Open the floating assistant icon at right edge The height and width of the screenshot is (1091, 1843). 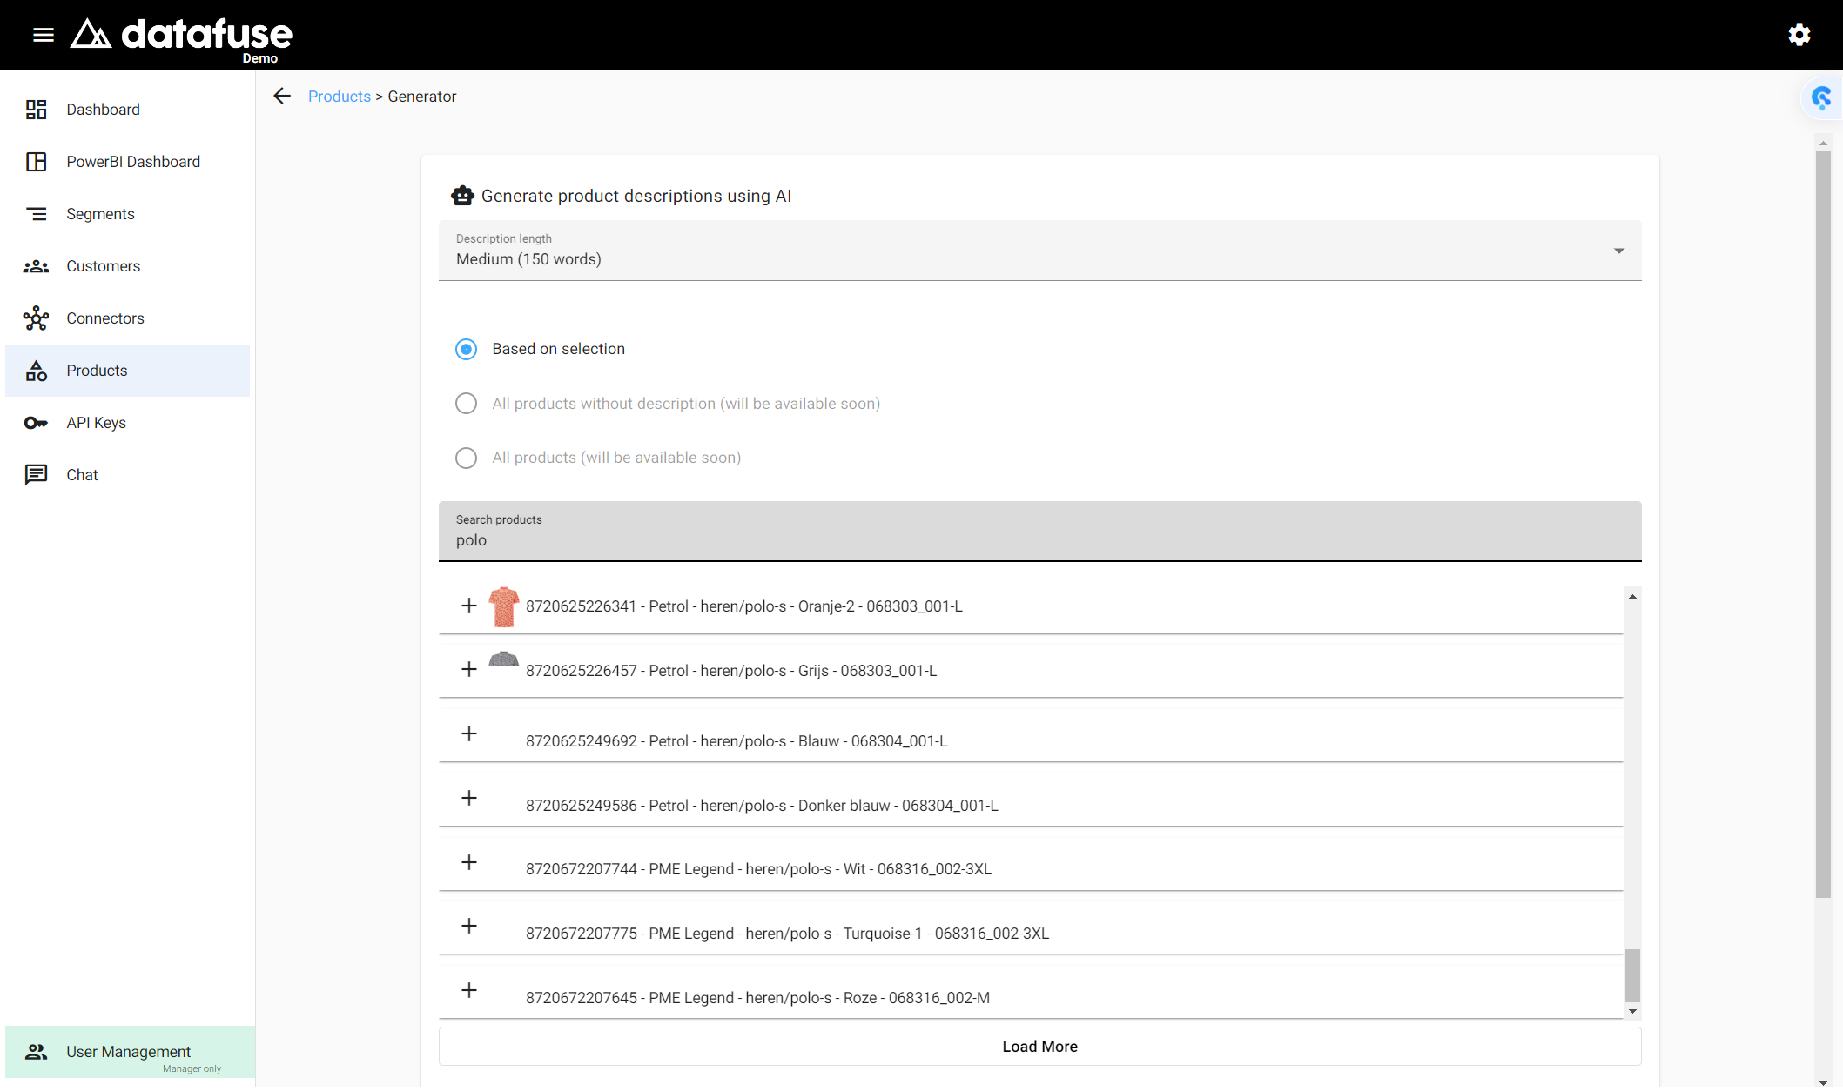[x=1821, y=97]
